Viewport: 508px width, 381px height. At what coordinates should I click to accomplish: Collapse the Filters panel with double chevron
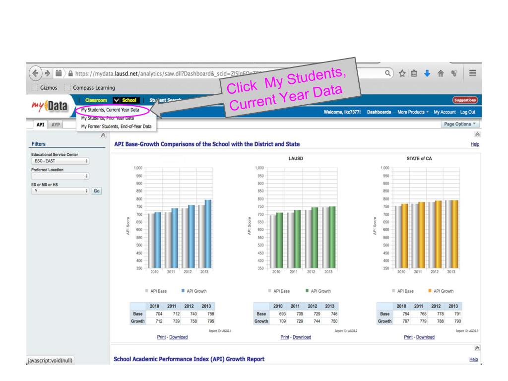point(103,135)
